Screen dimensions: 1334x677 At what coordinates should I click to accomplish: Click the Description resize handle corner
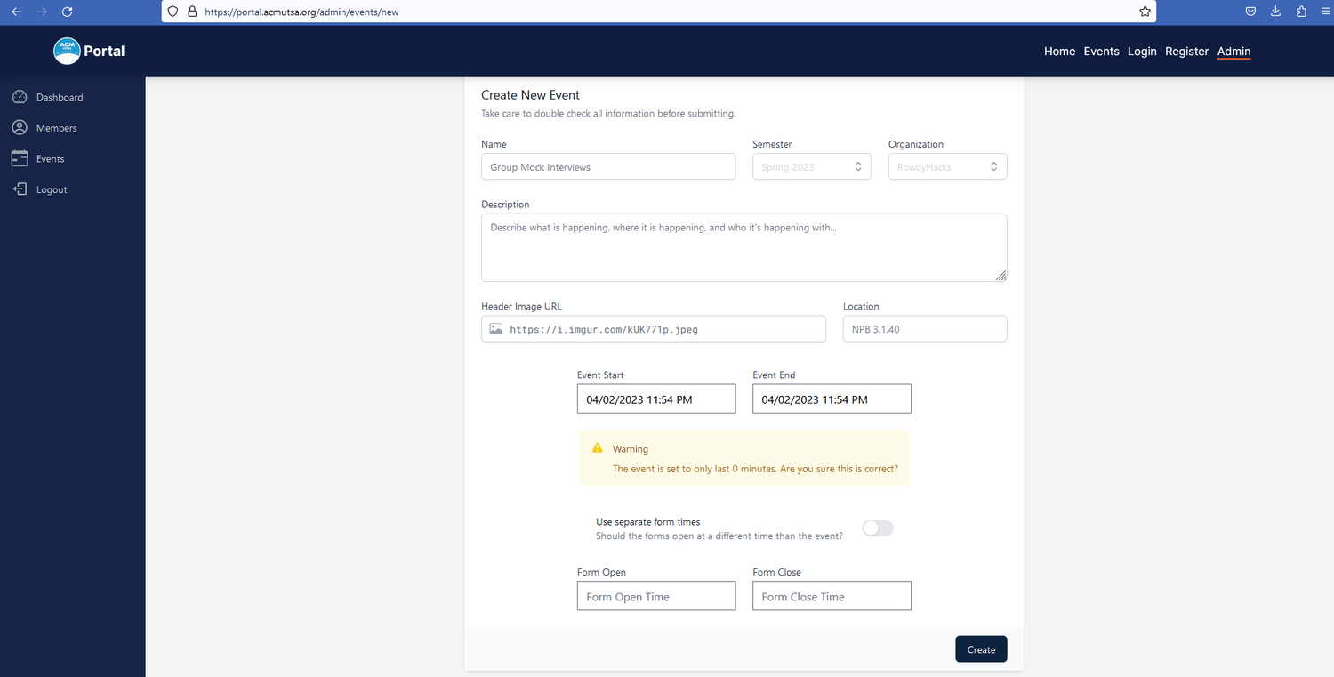coord(1001,276)
